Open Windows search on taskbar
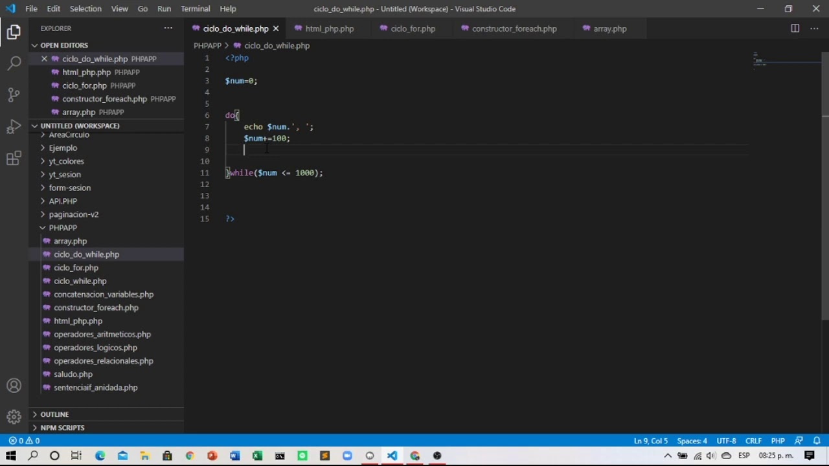829x466 pixels. pyautogui.click(x=33, y=456)
